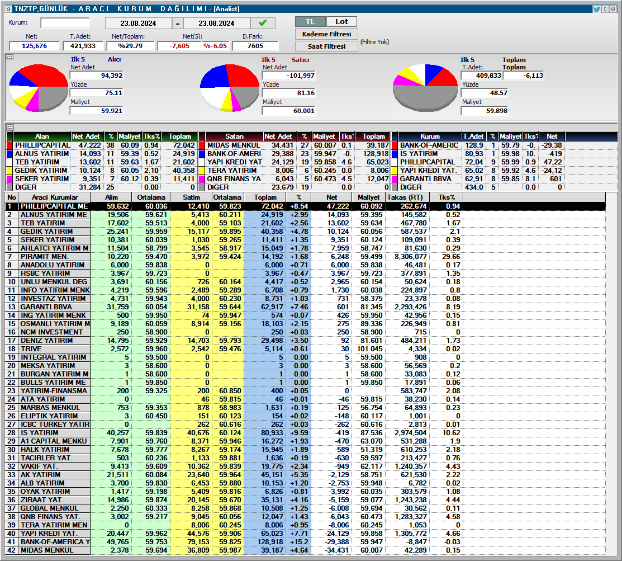The width and height of the screenshot is (622, 561).
Task: Click the T.Adet value 421,933 field
Action: coord(83,46)
